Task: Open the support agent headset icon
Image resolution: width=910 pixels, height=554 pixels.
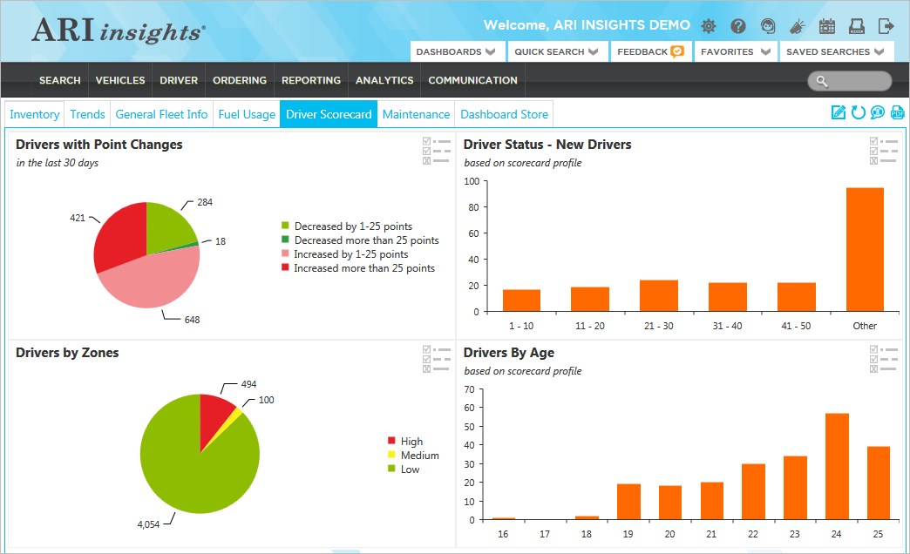Action: click(767, 26)
